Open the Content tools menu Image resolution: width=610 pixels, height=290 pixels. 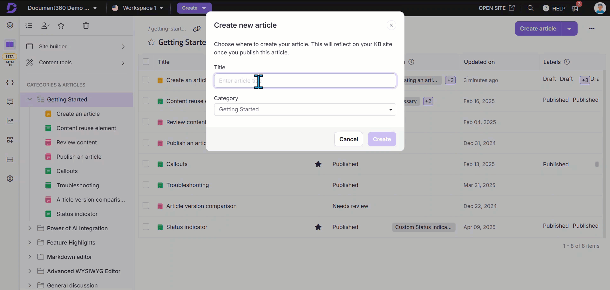tap(76, 62)
